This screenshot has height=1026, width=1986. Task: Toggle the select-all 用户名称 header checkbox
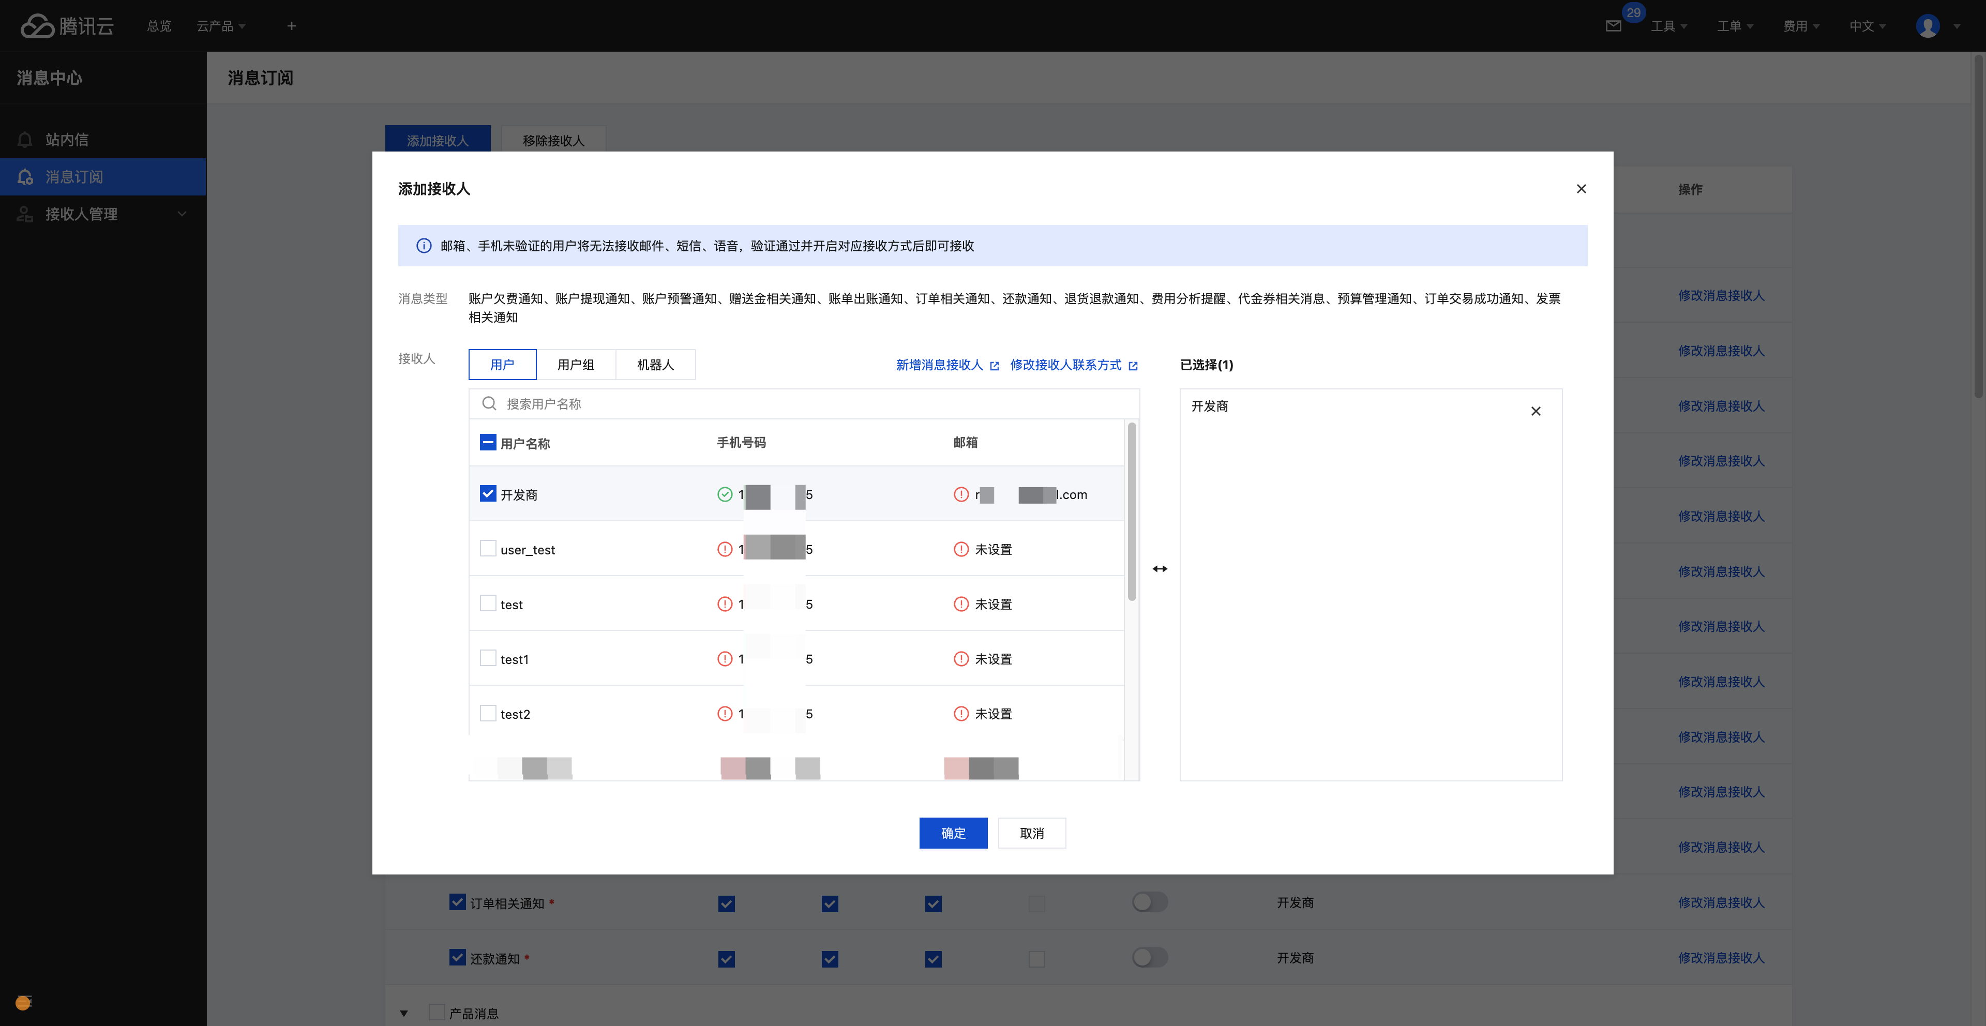click(x=488, y=443)
